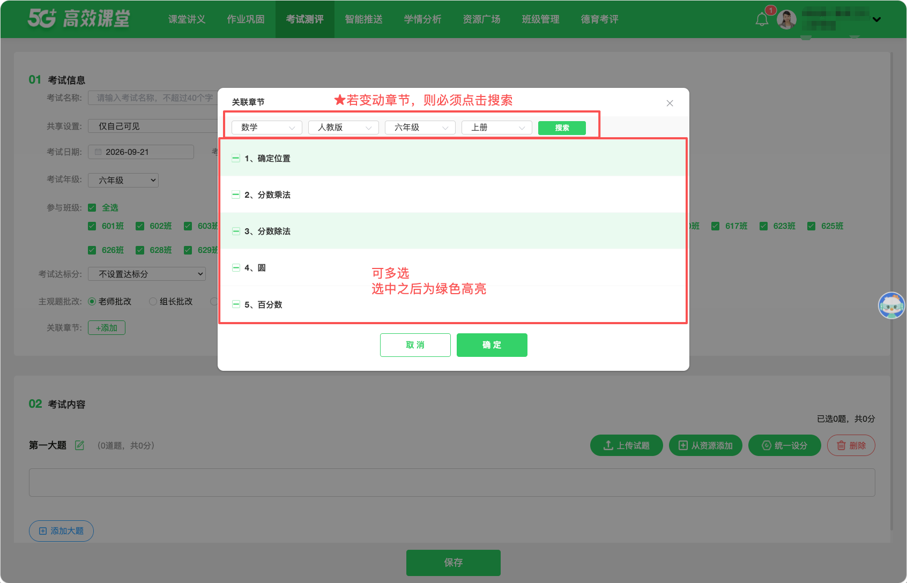907x583 pixels.
Task: Uncheck the 617班 checkbox
Action: [715, 226]
